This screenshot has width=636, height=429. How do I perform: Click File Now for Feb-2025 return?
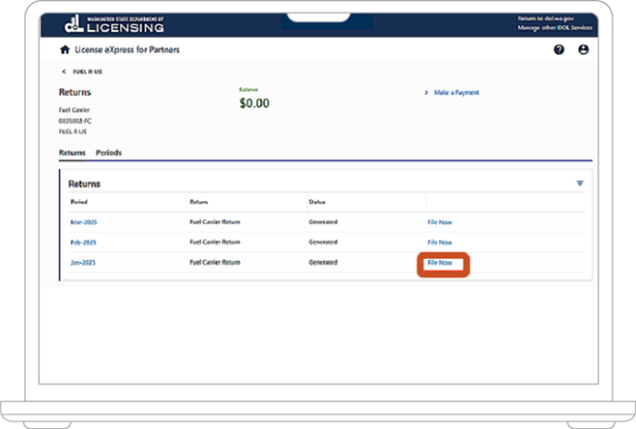[439, 242]
